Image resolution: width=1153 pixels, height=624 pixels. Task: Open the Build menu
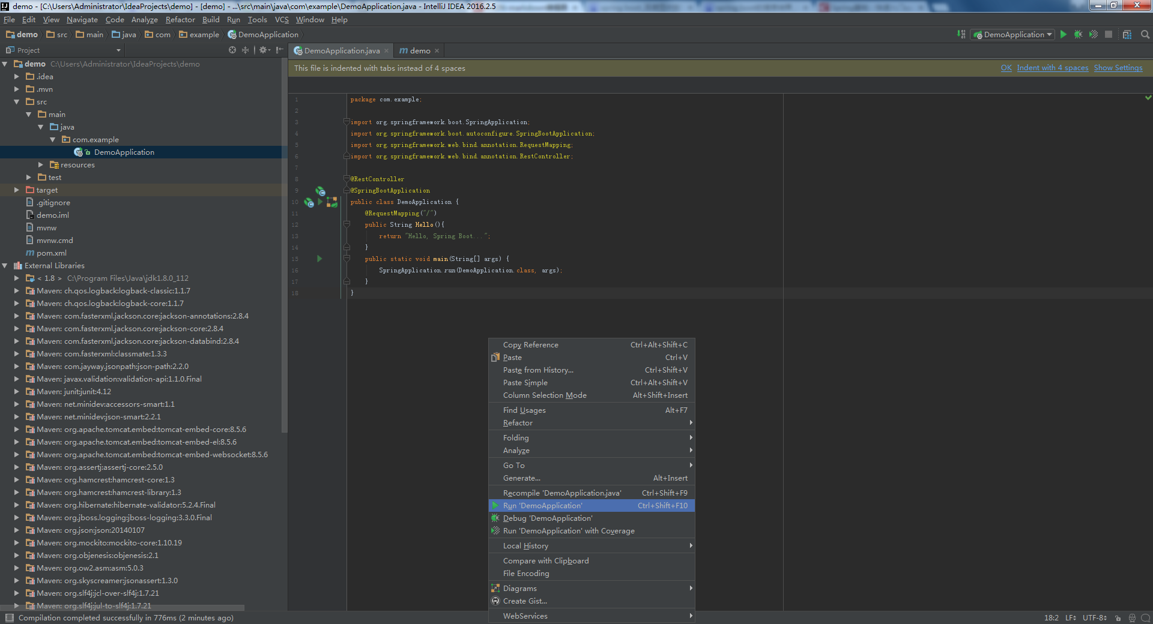pos(211,20)
